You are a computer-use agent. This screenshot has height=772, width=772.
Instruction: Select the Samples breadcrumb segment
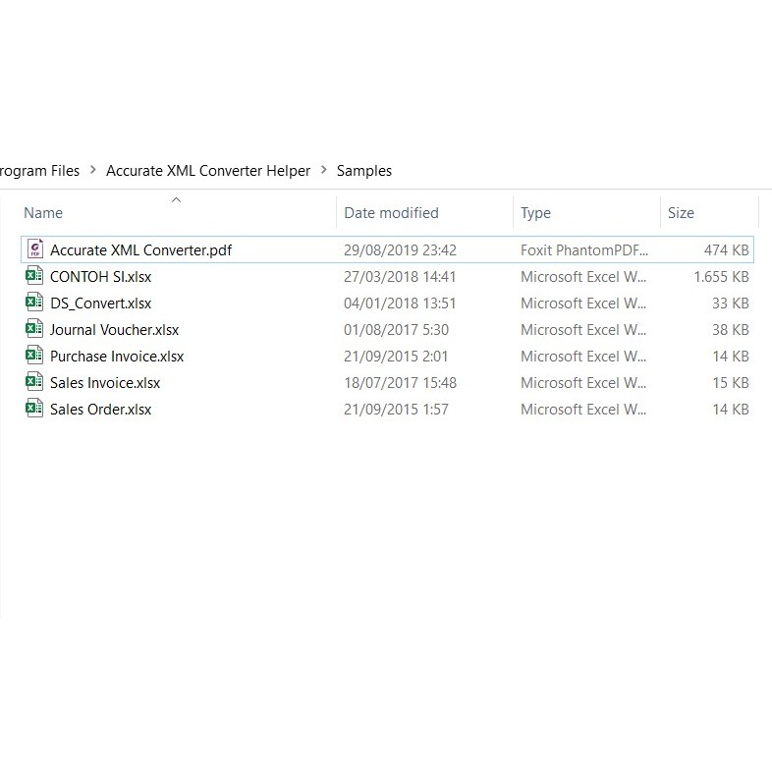click(x=364, y=171)
